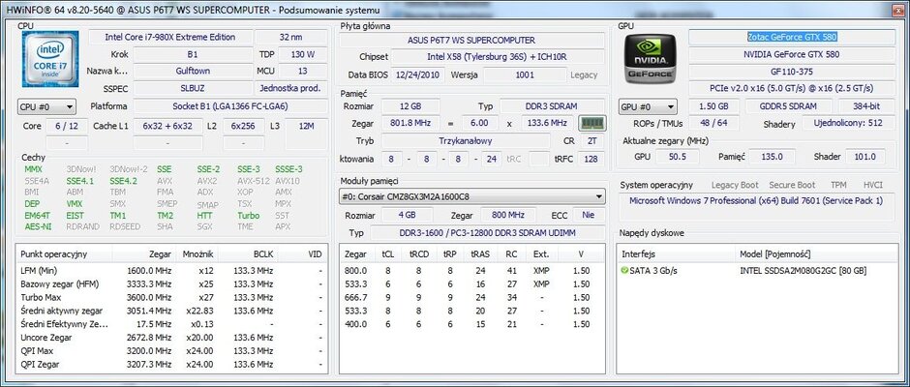Click the TPM indicator label

click(837, 184)
